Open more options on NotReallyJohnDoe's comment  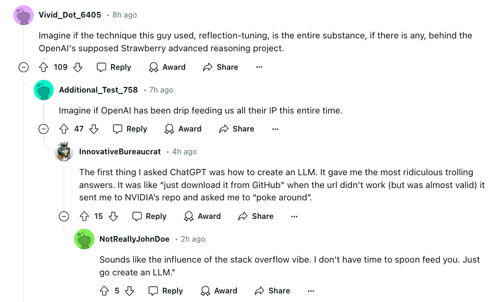coord(311,291)
